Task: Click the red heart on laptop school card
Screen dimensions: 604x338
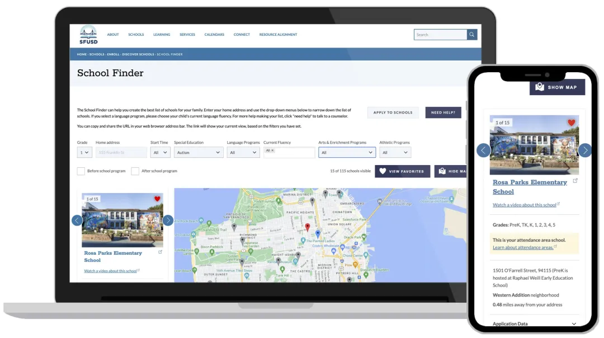Action: pos(157,199)
